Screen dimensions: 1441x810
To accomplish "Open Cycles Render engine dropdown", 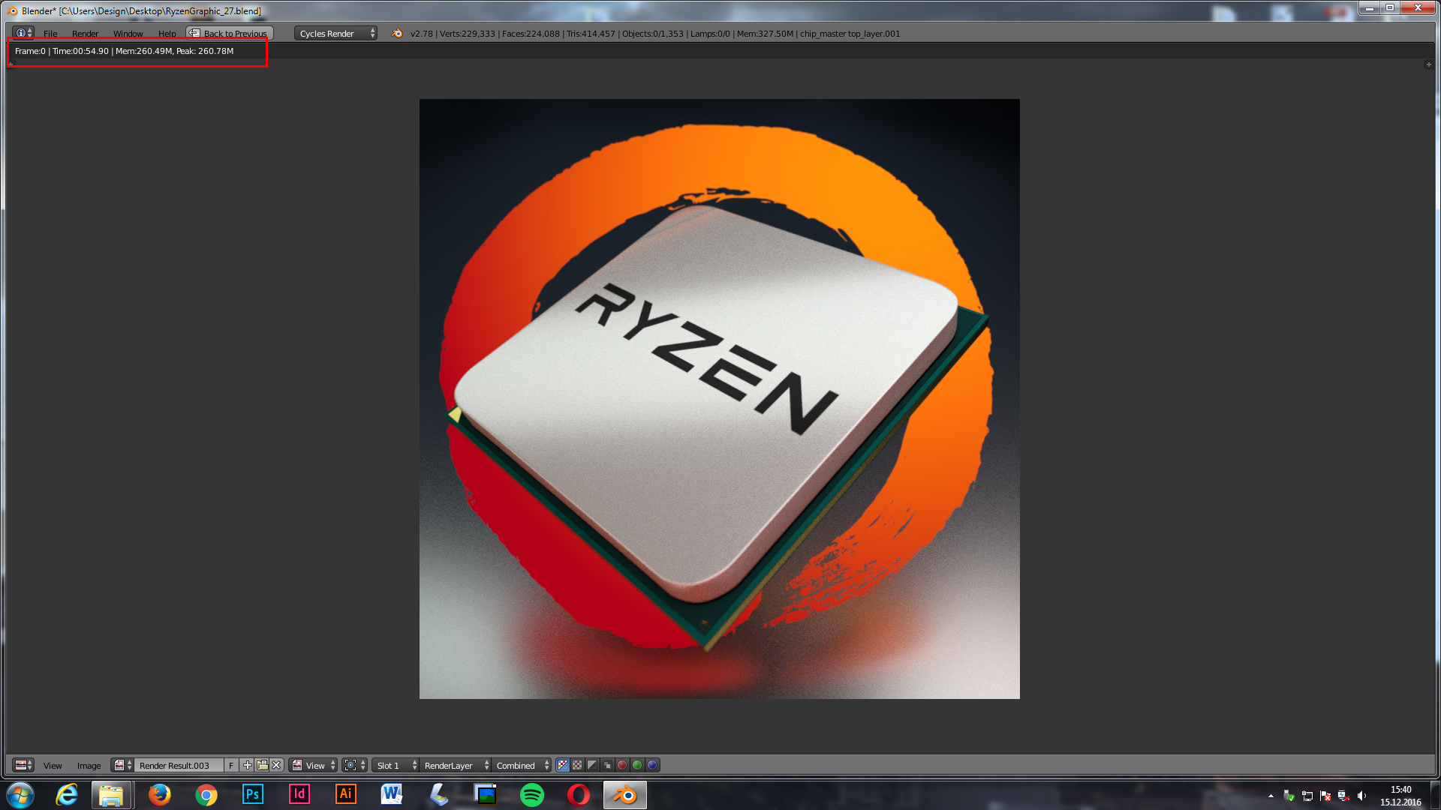I will tap(335, 34).
